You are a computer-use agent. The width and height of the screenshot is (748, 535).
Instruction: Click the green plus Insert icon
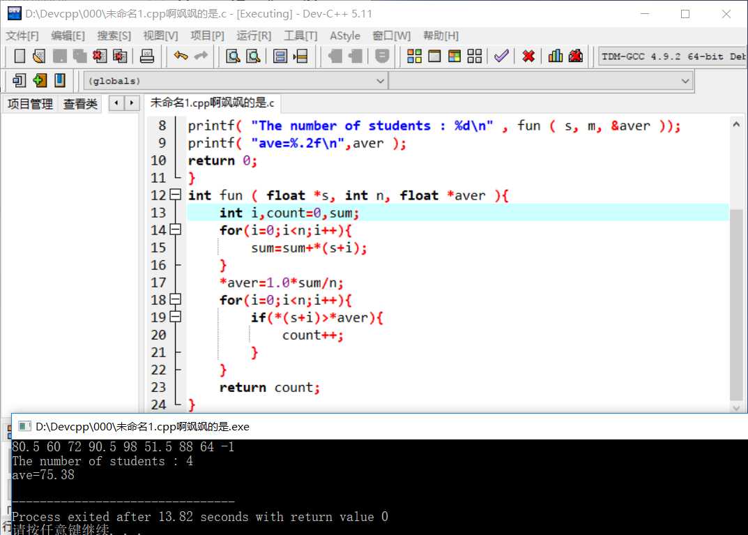coord(40,80)
